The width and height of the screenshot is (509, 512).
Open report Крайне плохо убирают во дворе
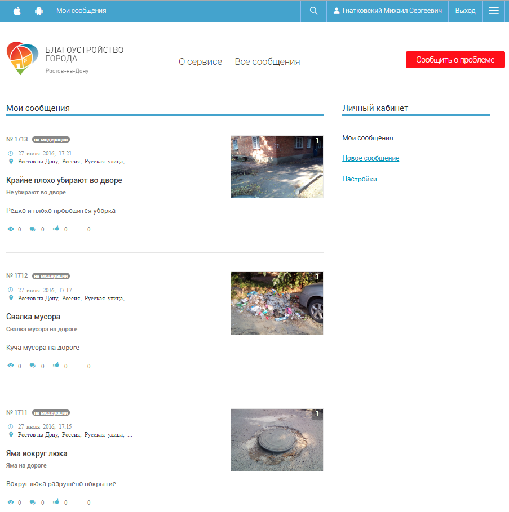click(64, 180)
